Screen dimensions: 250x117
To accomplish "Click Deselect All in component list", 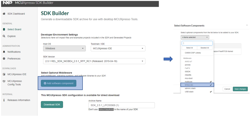I will 205,48.
